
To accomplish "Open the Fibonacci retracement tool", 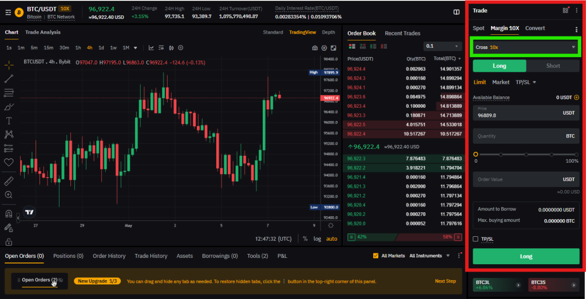I will pyautogui.click(x=9, y=92).
